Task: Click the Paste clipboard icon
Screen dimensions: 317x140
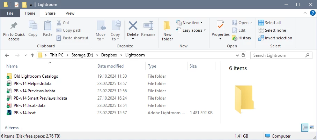Action: [47, 26]
